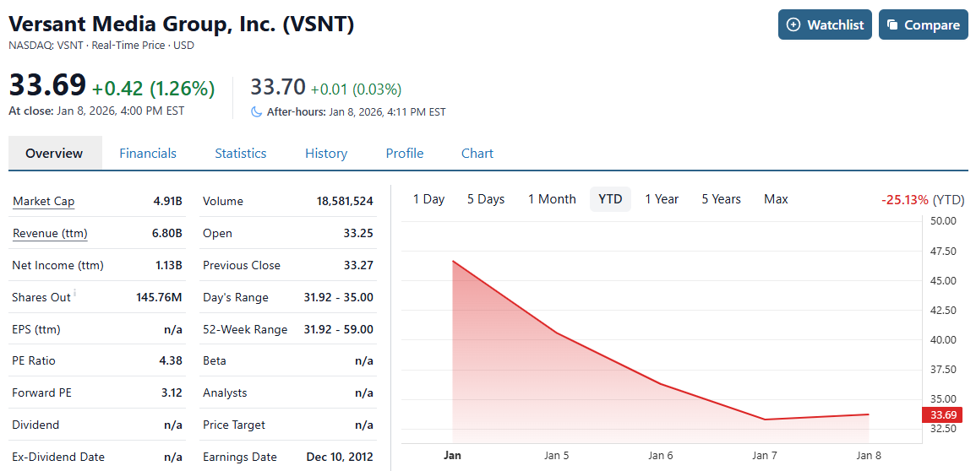Select the YTD chart range
Image resolution: width=976 pixels, height=471 pixels.
(x=610, y=199)
